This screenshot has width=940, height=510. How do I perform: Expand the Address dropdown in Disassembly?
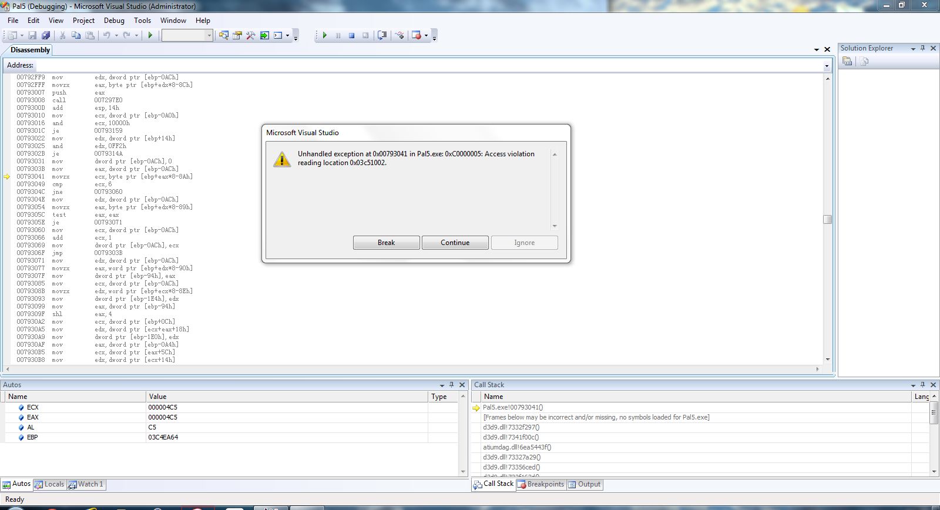click(x=827, y=66)
